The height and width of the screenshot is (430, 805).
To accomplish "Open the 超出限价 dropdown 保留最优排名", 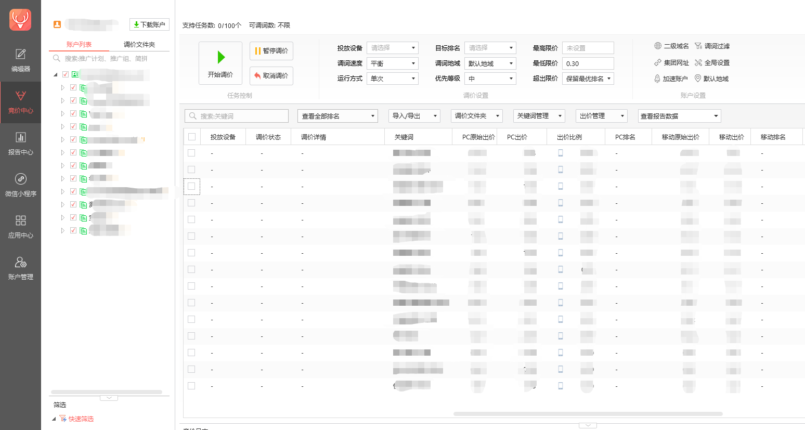I will (x=588, y=79).
